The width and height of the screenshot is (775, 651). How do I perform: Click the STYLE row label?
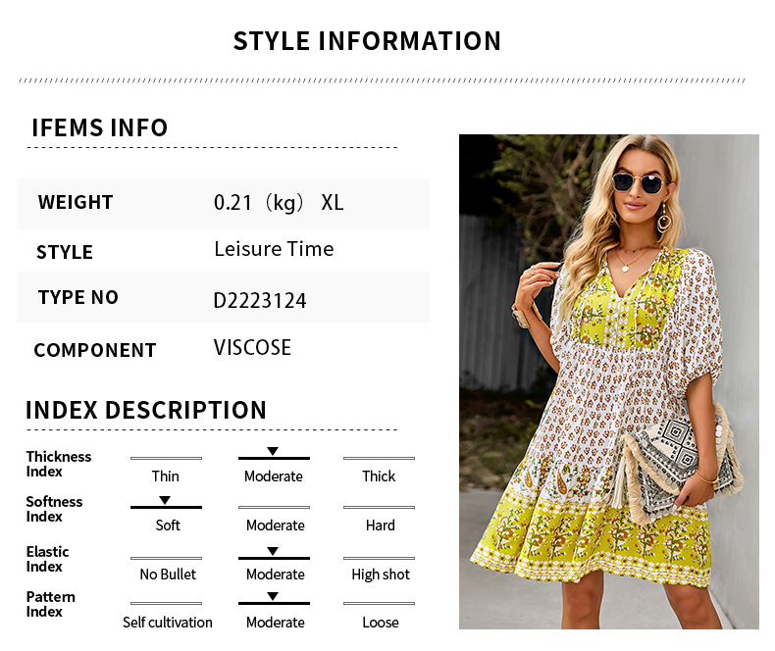click(65, 252)
